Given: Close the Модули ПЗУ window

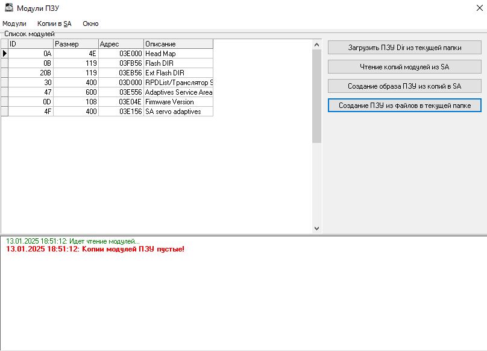Looking at the screenshot, I should point(480,8).
